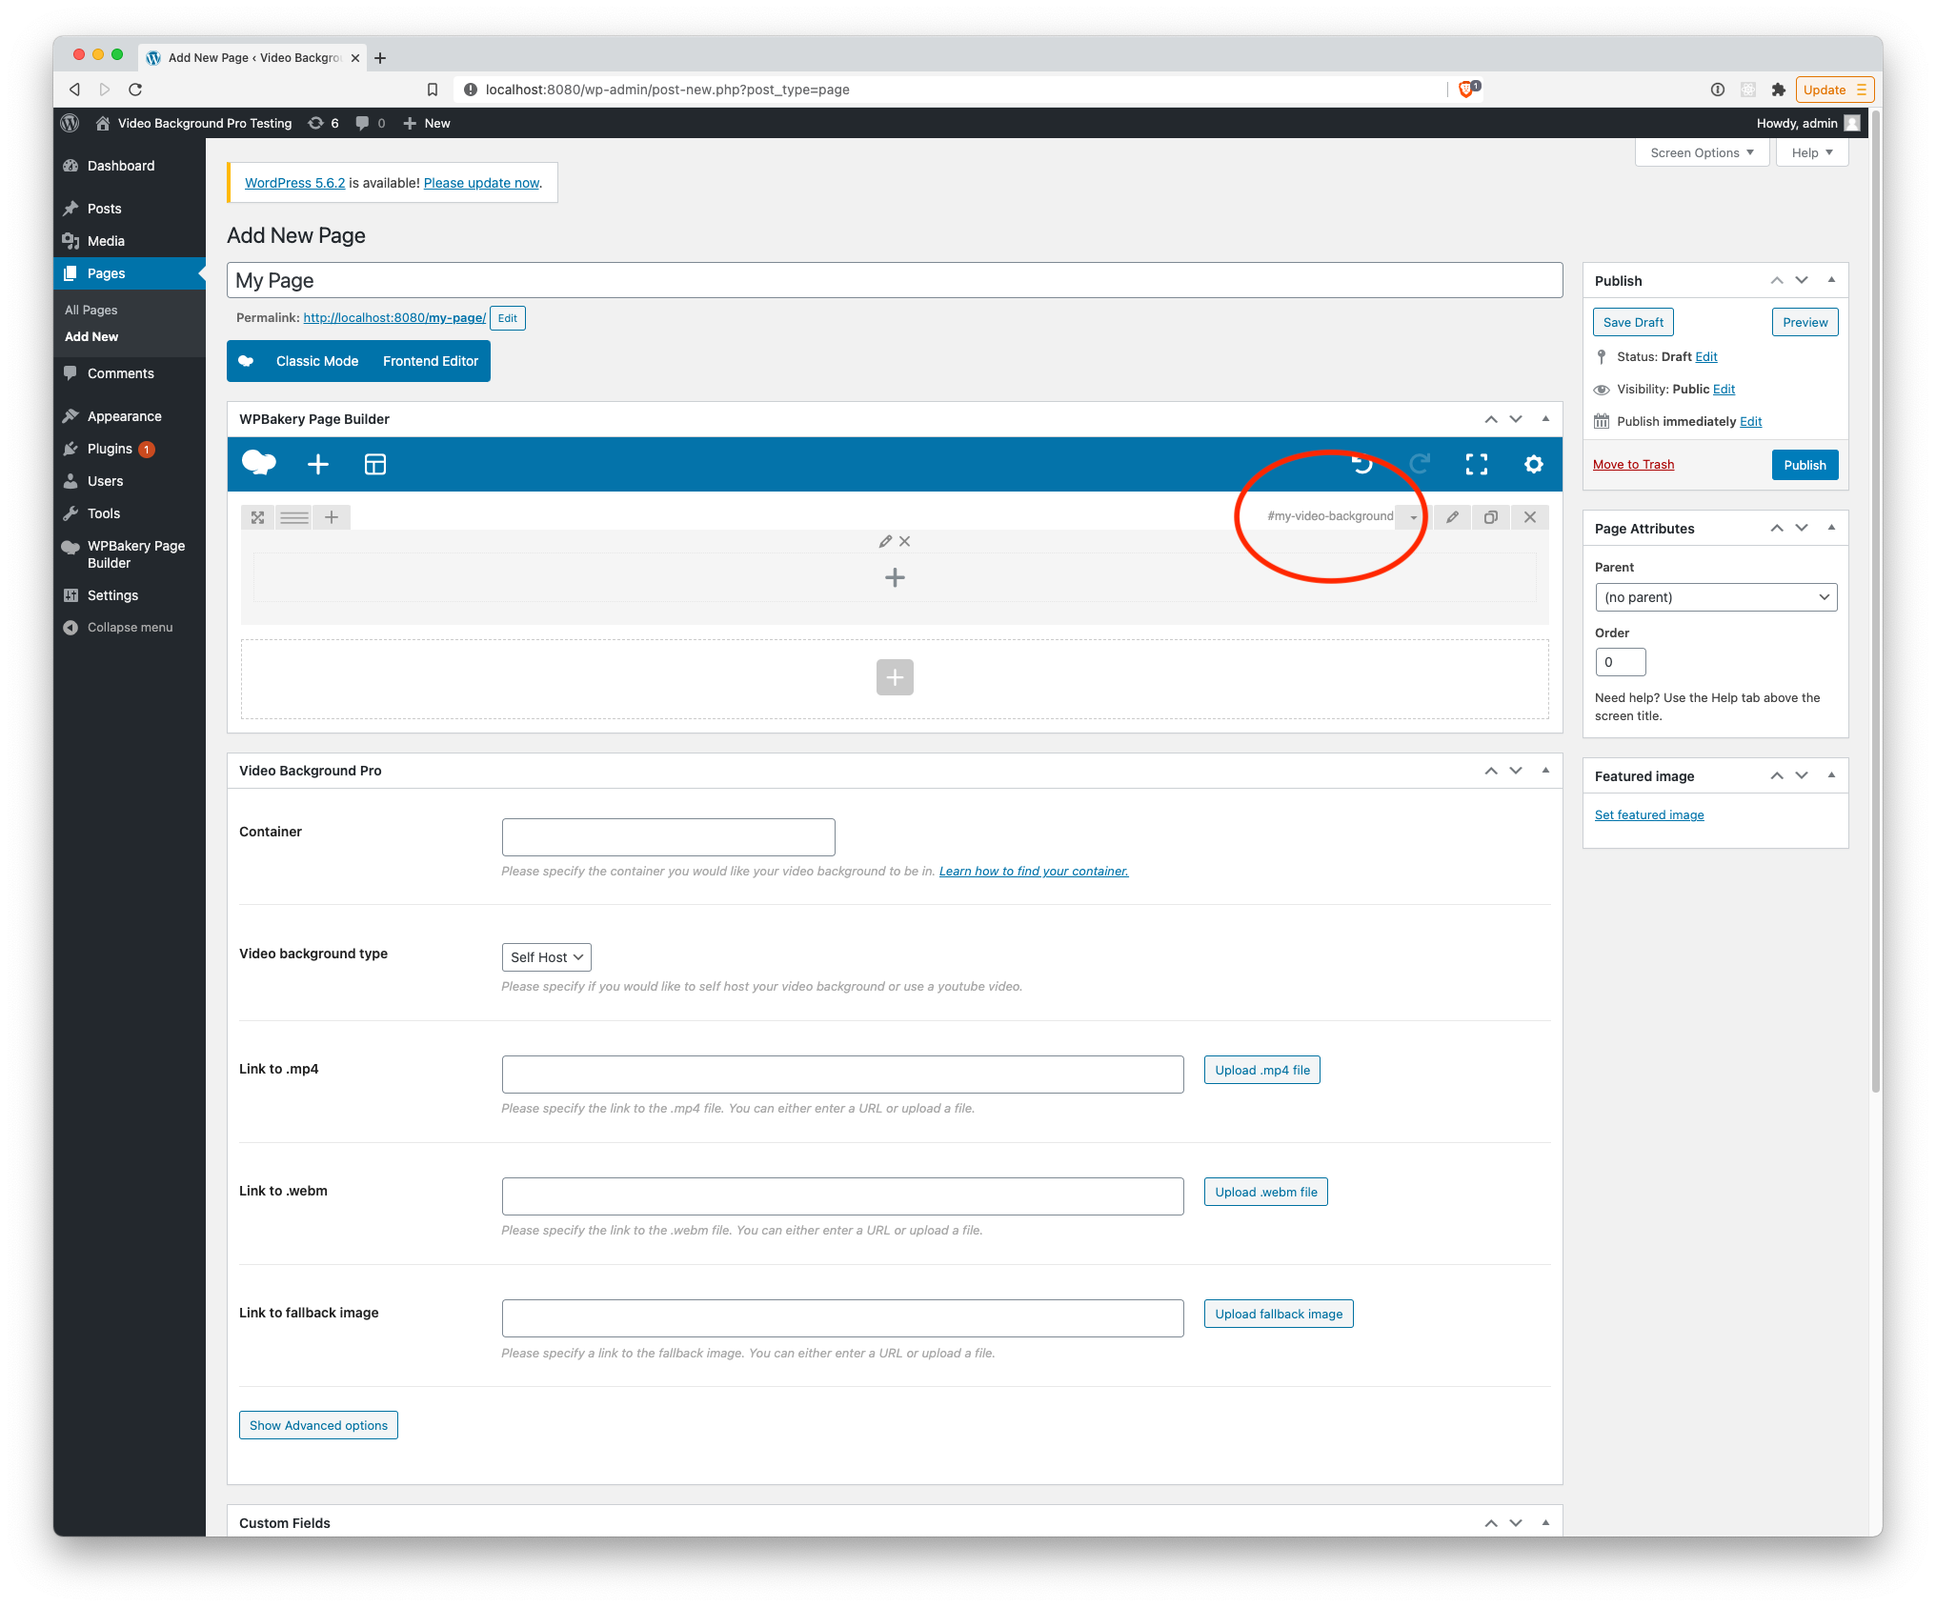Click Upload .mp4 file button
The height and width of the screenshot is (1607, 1936).
1259,1069
